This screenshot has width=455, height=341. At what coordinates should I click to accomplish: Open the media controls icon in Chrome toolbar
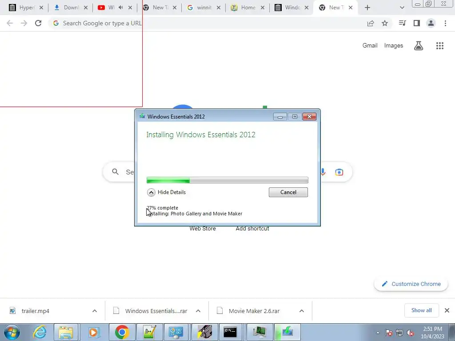[402, 23]
